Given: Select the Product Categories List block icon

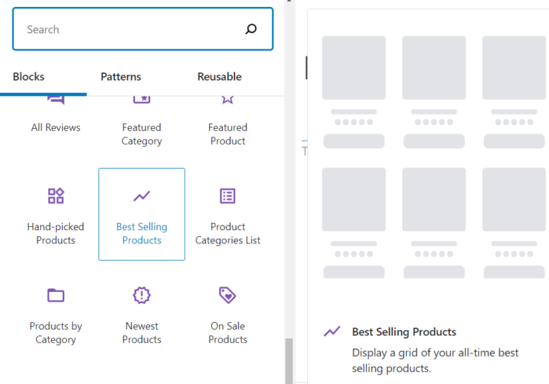Looking at the screenshot, I should 228,196.
